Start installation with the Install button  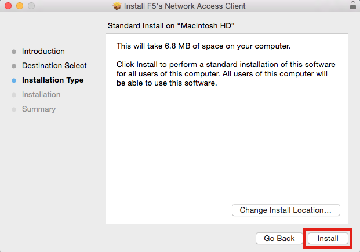click(x=328, y=238)
